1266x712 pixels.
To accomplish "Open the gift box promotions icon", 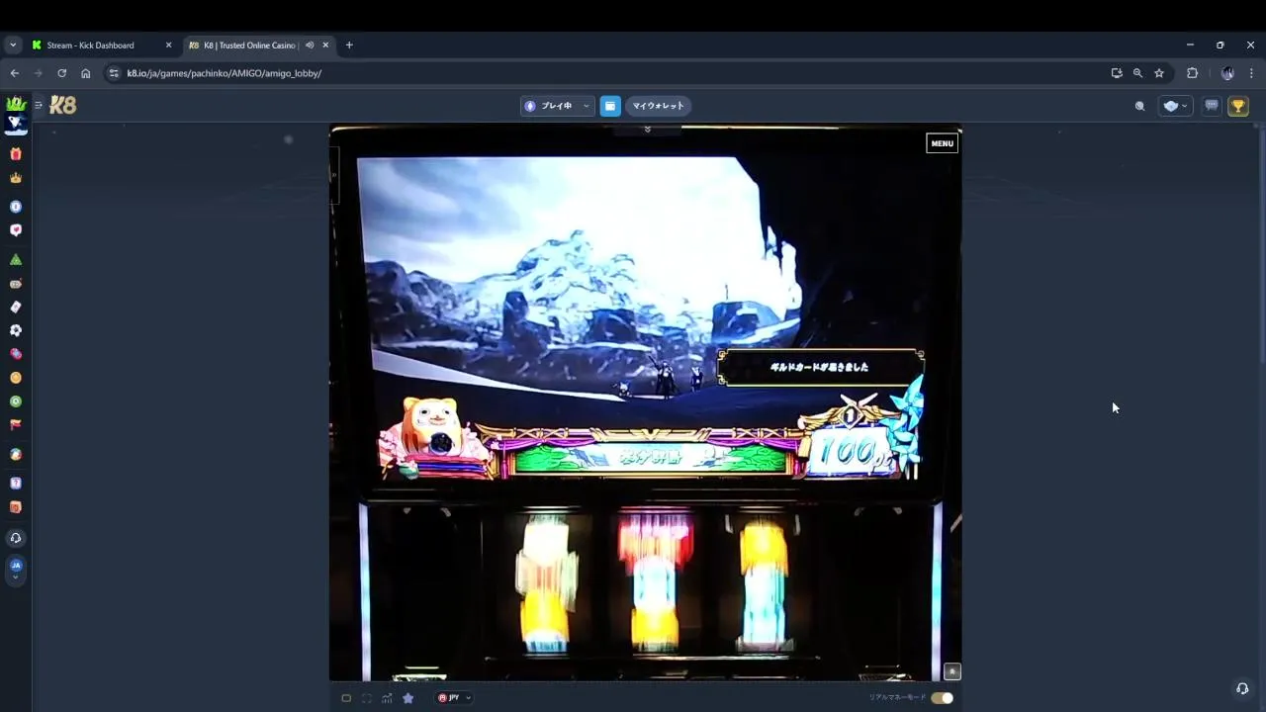I will (x=15, y=154).
